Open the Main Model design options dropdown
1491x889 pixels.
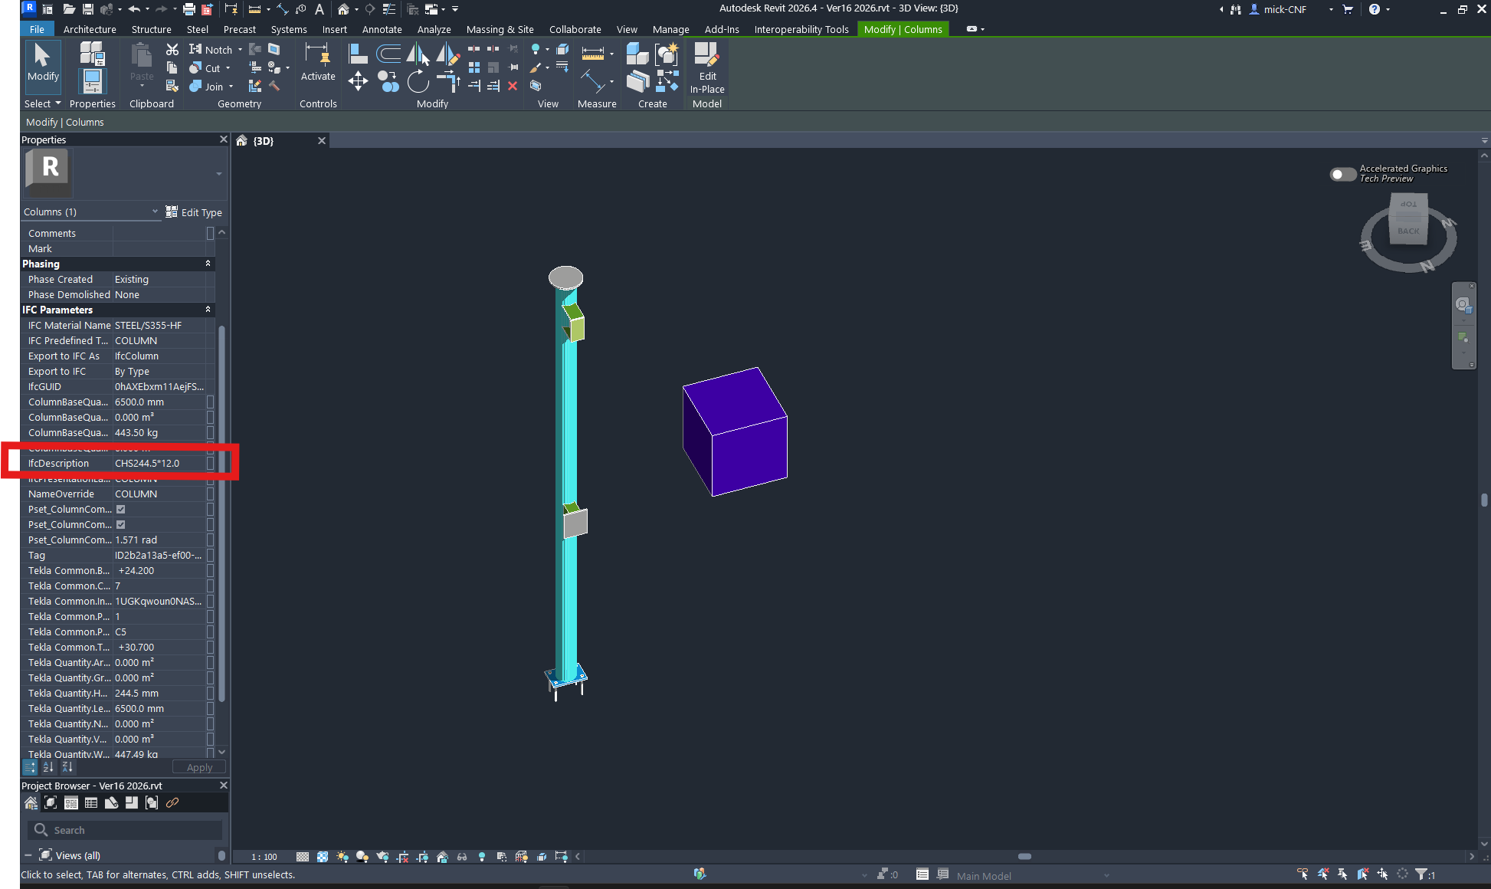point(1032,876)
